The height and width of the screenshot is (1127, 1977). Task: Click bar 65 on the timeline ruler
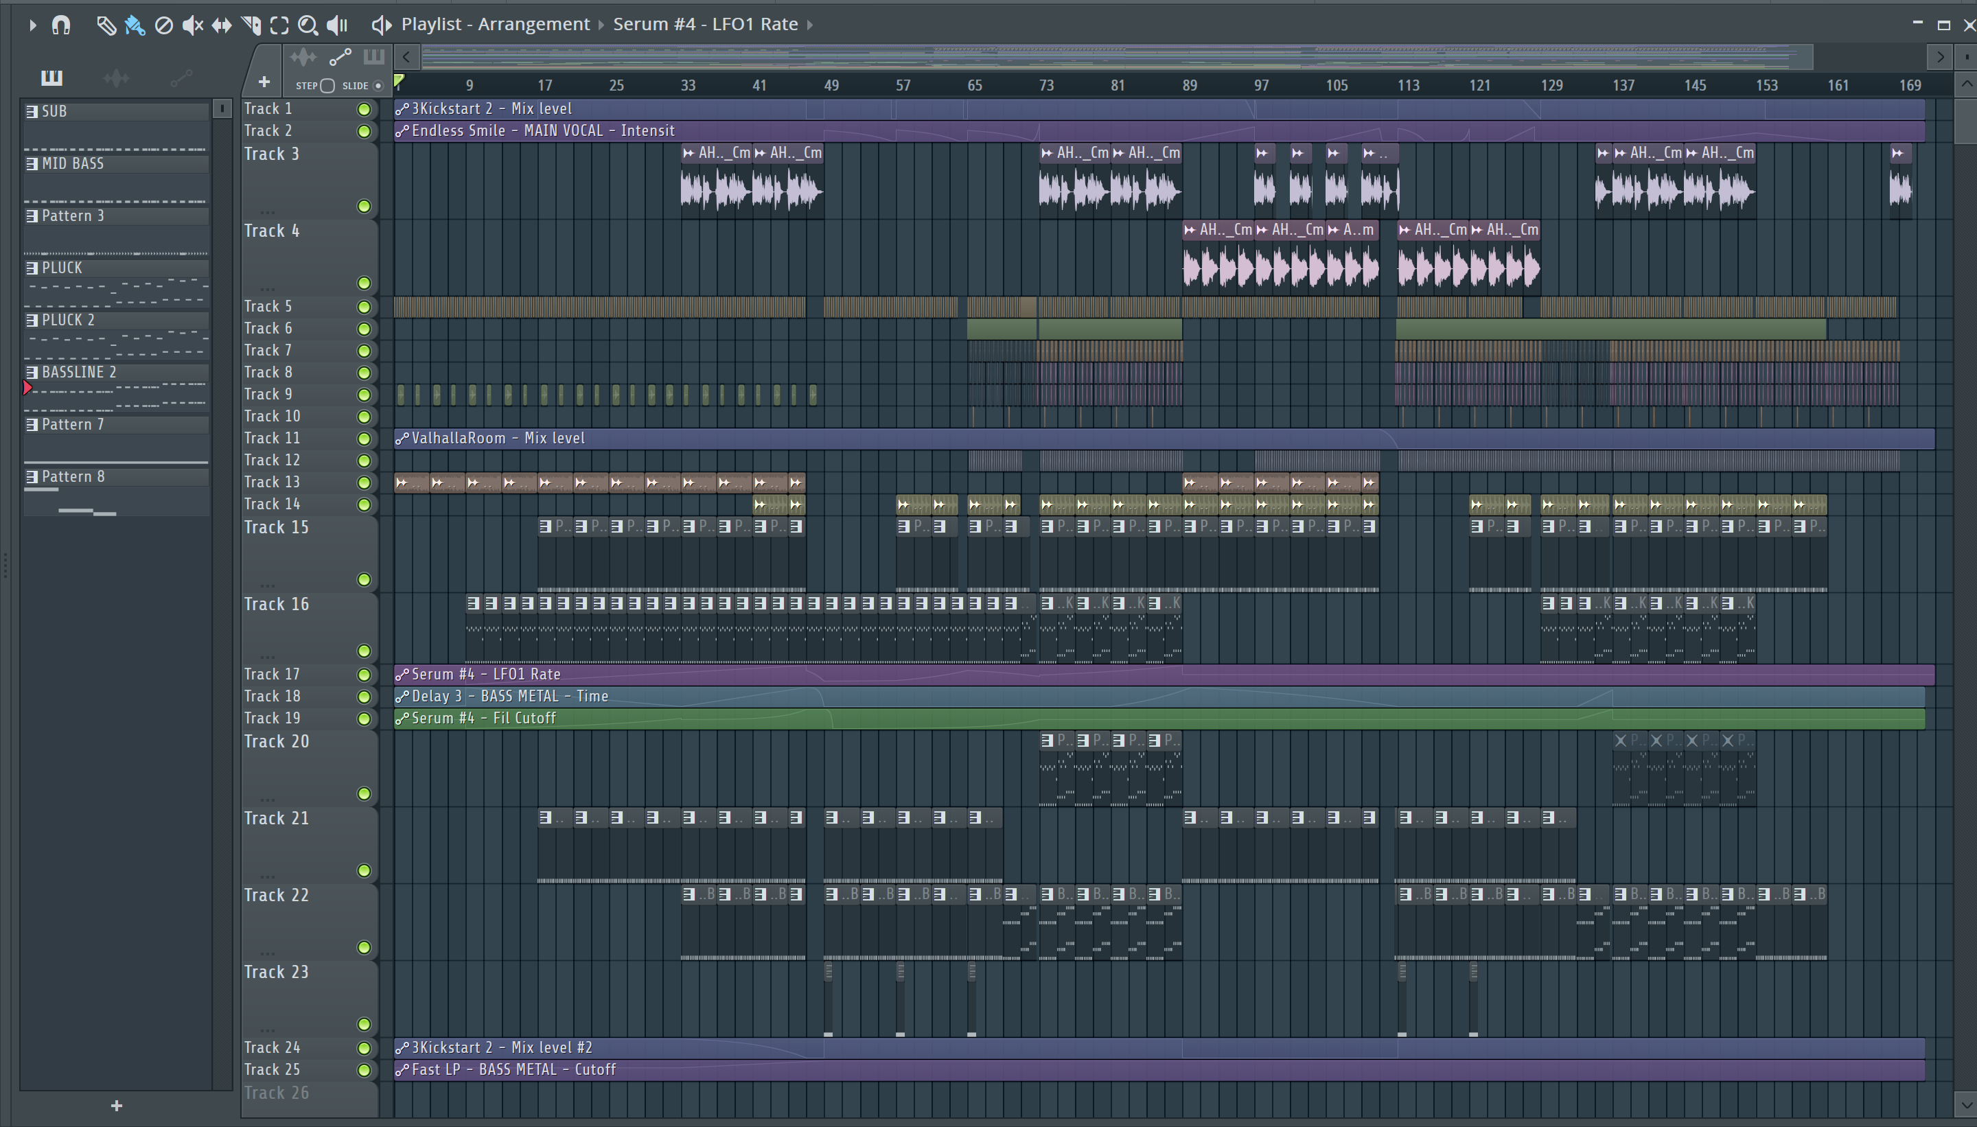(974, 85)
